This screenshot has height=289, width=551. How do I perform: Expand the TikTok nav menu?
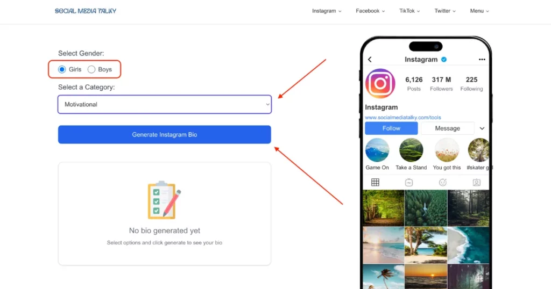click(409, 11)
